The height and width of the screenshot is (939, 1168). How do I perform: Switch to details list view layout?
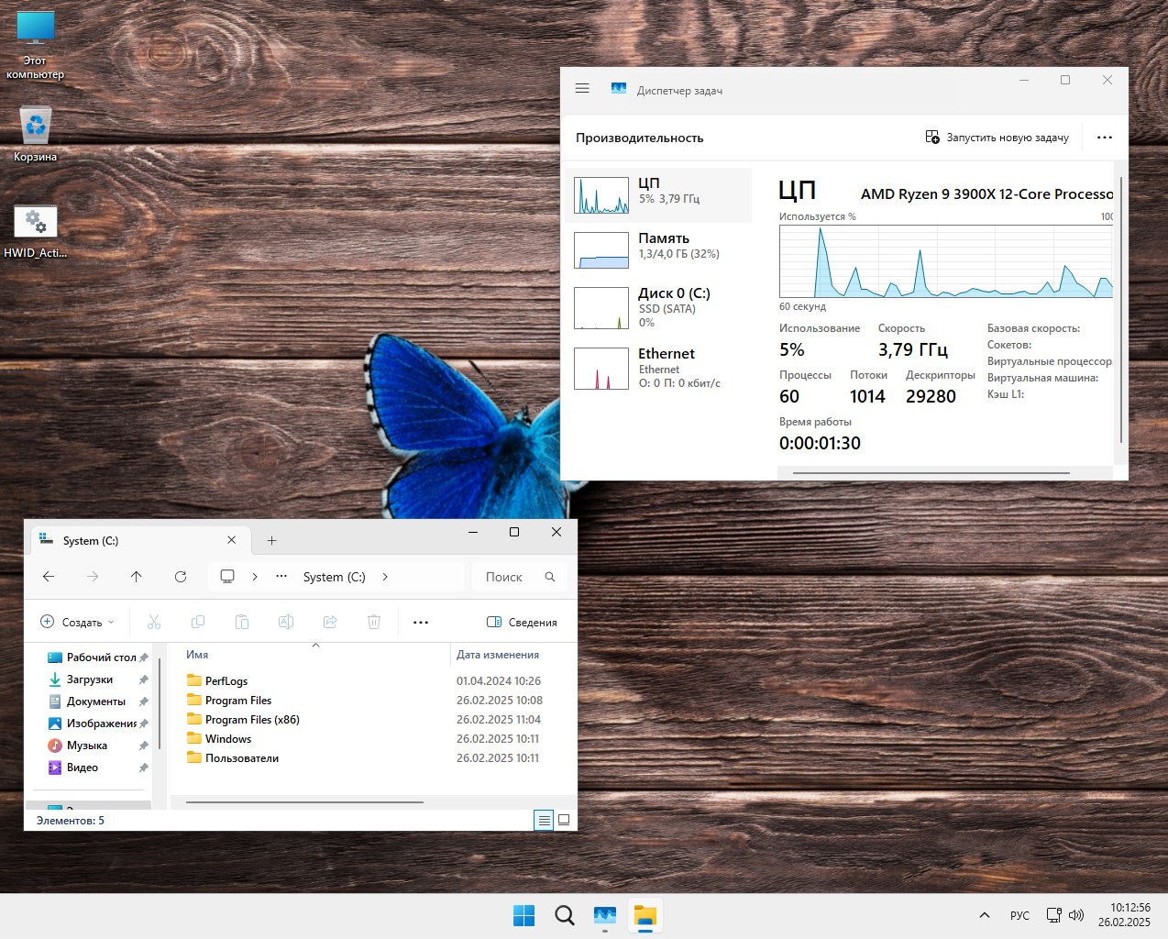[x=544, y=820]
